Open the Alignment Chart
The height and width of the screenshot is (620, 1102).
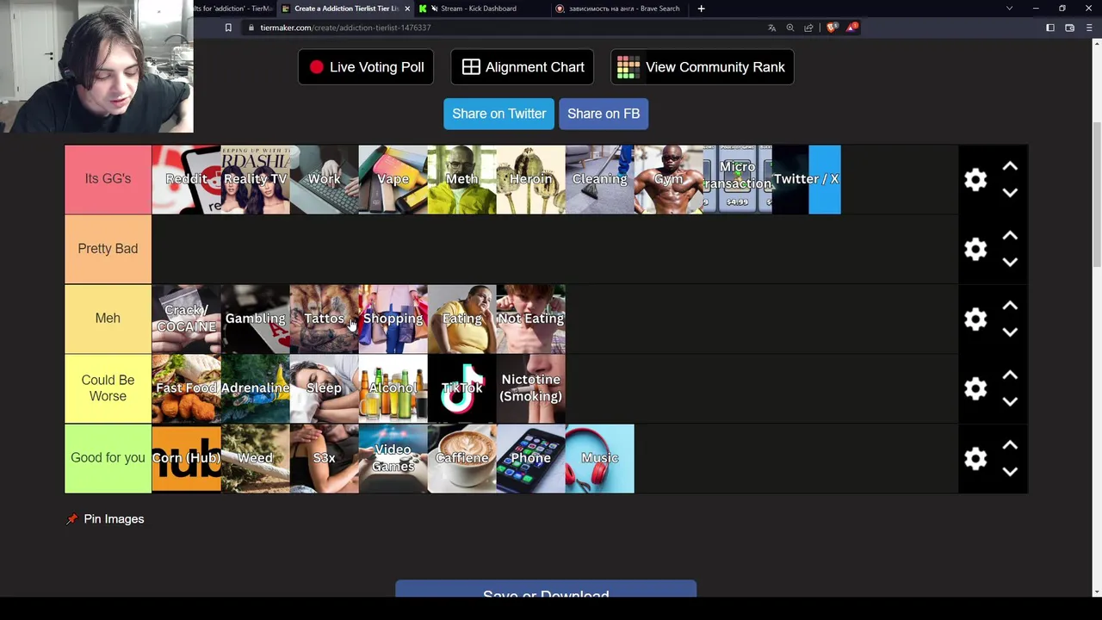click(523, 67)
